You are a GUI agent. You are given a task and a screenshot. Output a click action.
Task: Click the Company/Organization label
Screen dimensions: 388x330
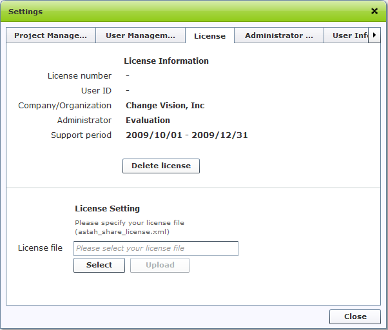(64, 106)
